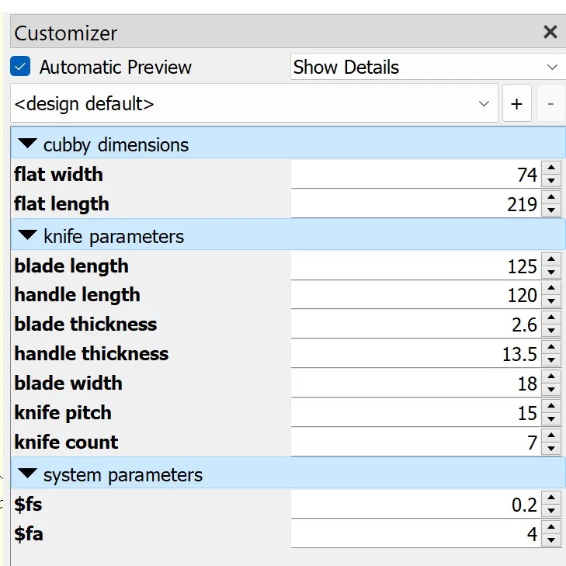The width and height of the screenshot is (566, 566).
Task: Click the blade thickness value field
Action: point(415,325)
